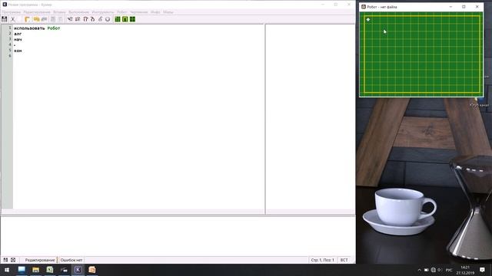Image resolution: width=492 pixels, height=276 pixels.
Task: Open the Инструменты menu
Action: 103,12
